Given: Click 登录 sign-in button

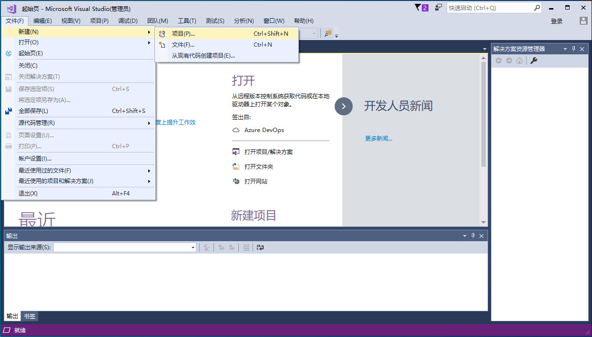Looking at the screenshot, I should pos(557,21).
